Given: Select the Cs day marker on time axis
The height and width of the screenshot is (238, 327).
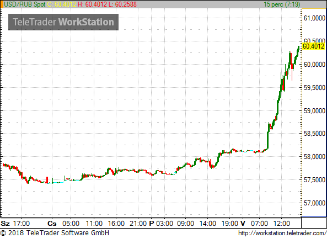Looking at the screenshot, I should (52, 224).
